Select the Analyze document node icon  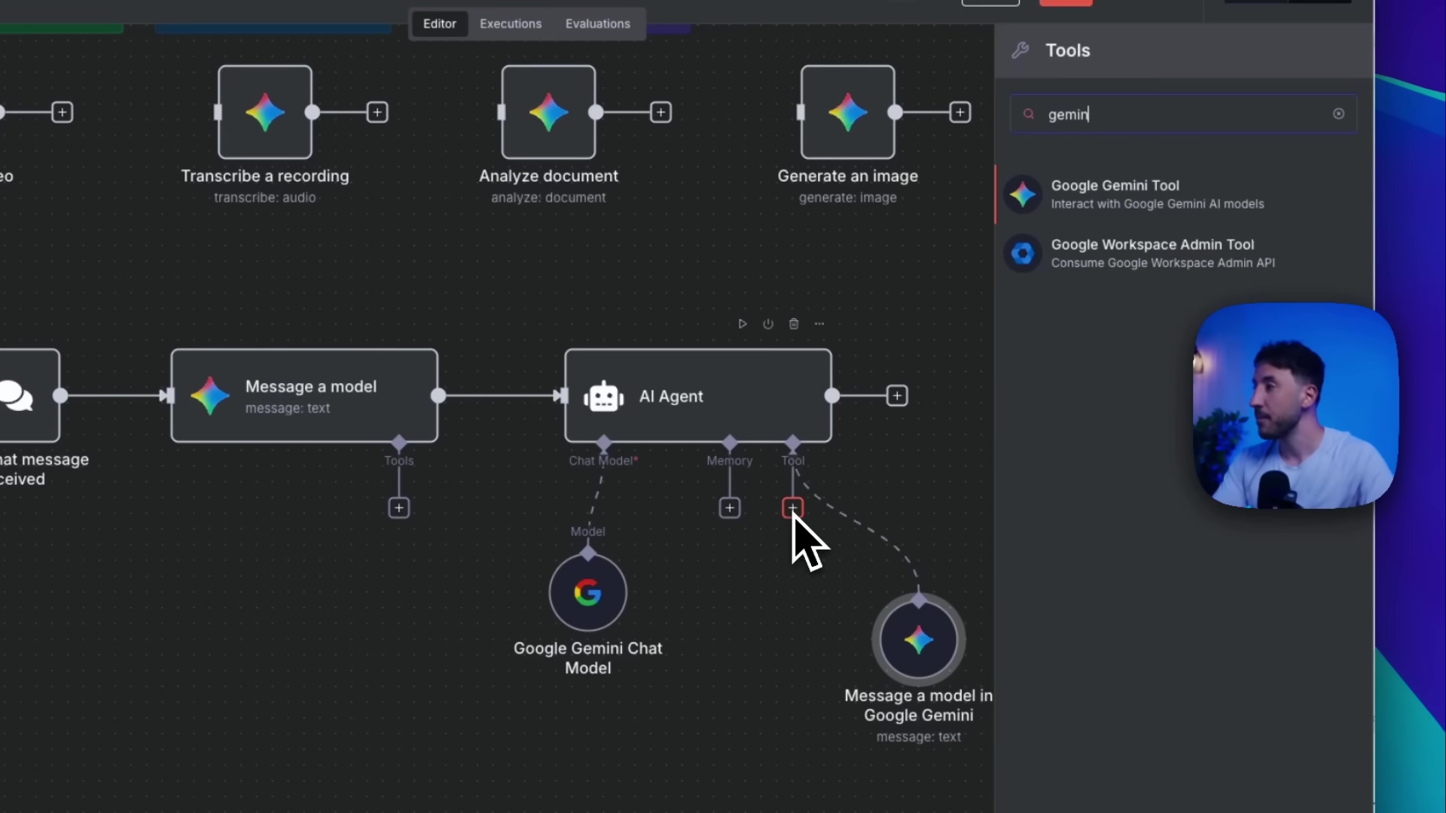[548, 112]
